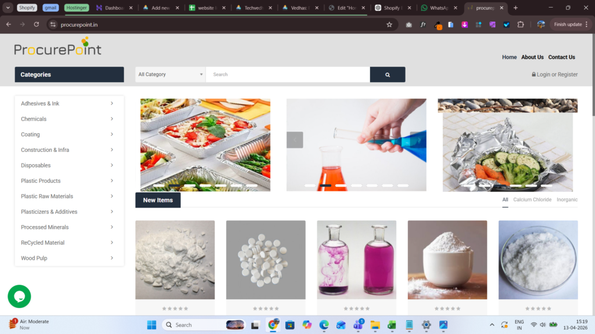The image size is (595, 334).
Task: Click the search magnifier button
Action: [387, 75]
